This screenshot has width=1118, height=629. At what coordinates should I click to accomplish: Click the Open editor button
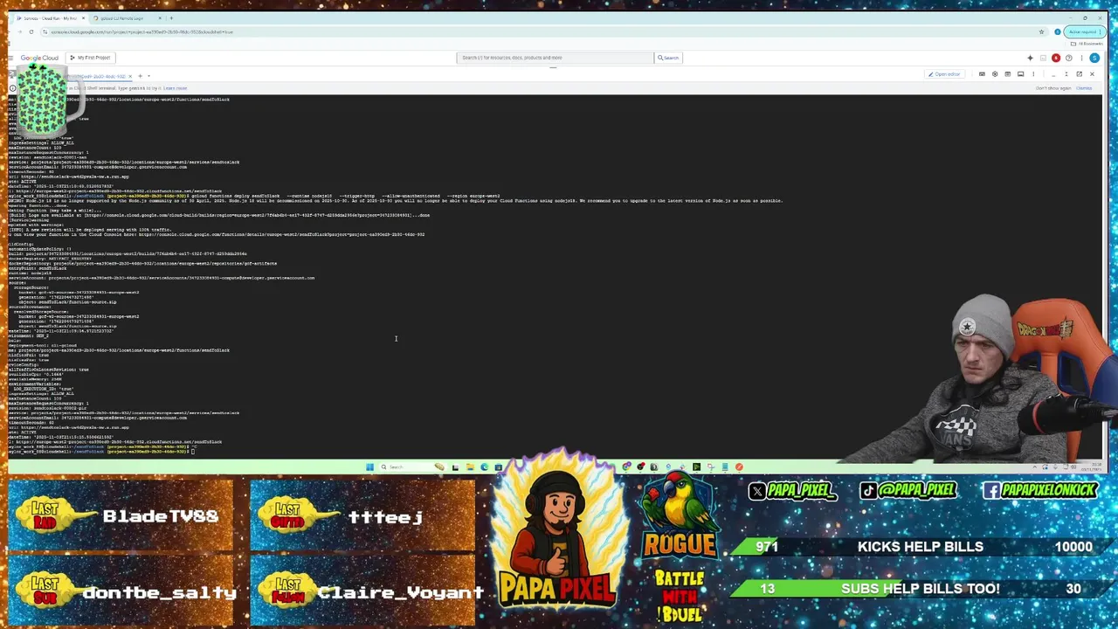coord(947,74)
